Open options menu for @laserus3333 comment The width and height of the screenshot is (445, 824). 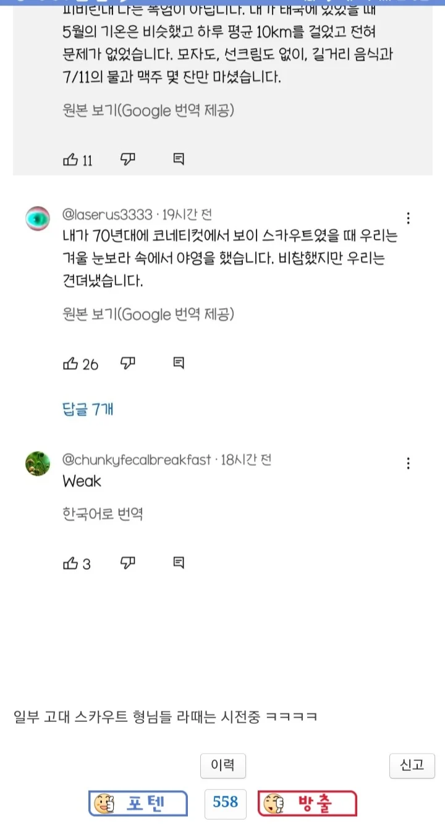[x=408, y=218]
